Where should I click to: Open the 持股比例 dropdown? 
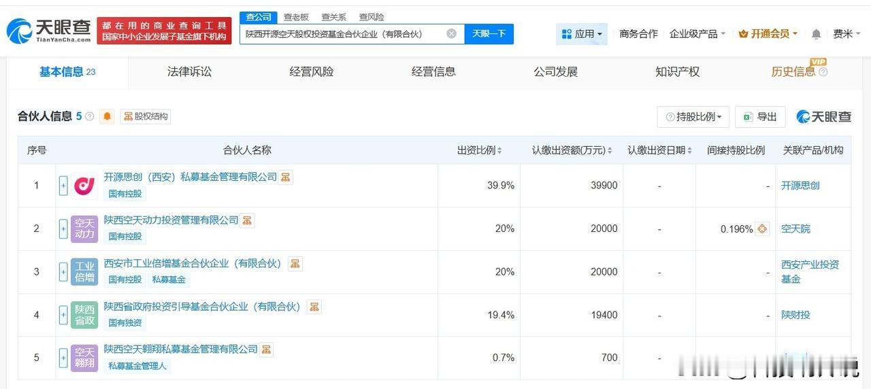point(693,116)
